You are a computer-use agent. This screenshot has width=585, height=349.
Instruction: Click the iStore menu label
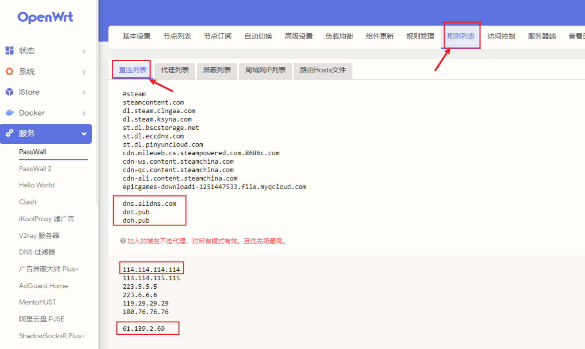click(29, 92)
